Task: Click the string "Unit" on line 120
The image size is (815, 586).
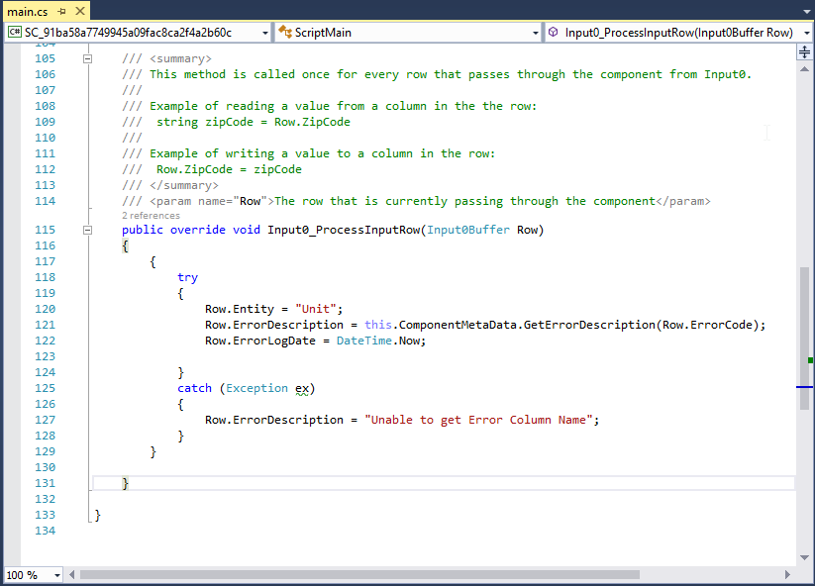Action: coord(316,309)
